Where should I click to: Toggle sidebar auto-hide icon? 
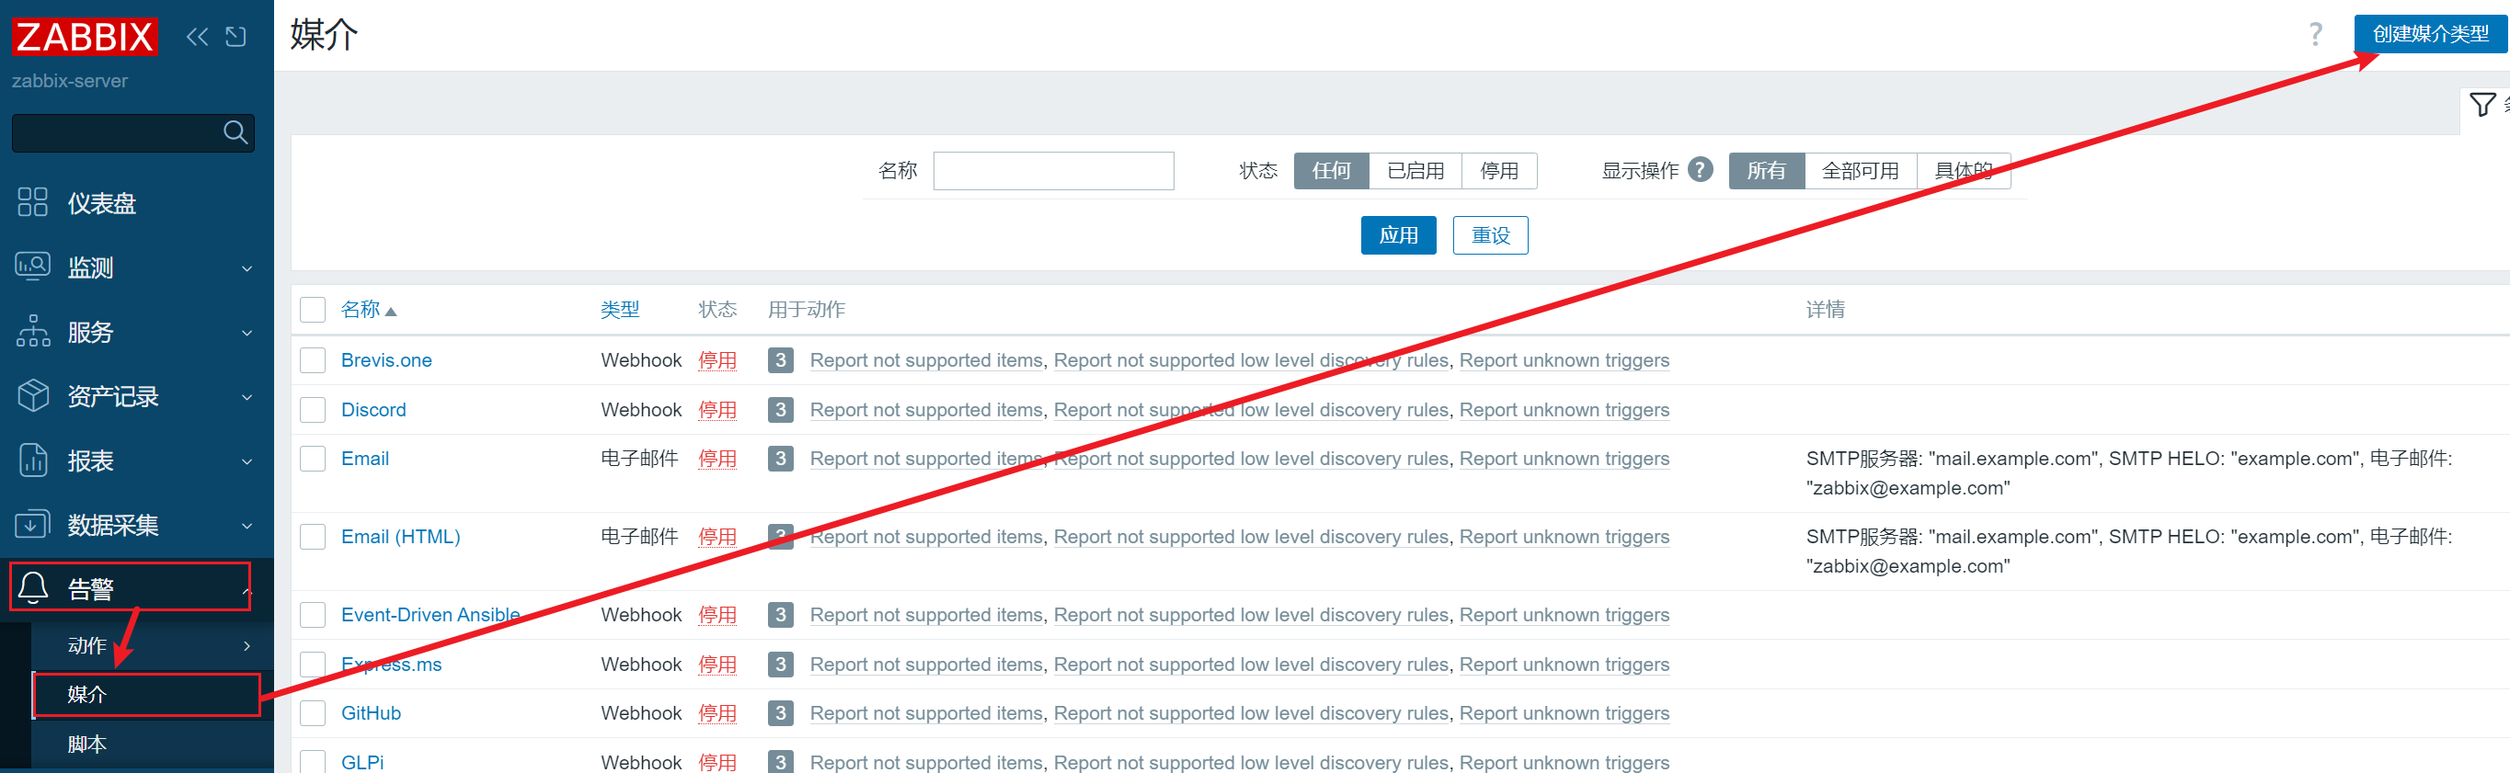235,37
